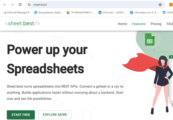Click the browser forward arrow
This screenshot has width=173, height=120.
click(12, 5)
